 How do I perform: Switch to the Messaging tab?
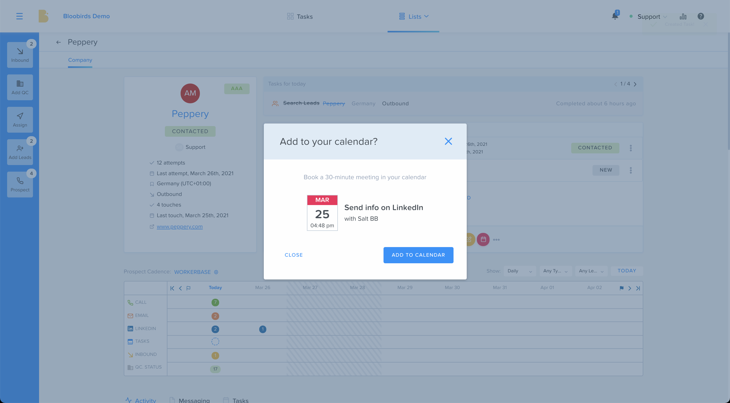click(x=189, y=400)
